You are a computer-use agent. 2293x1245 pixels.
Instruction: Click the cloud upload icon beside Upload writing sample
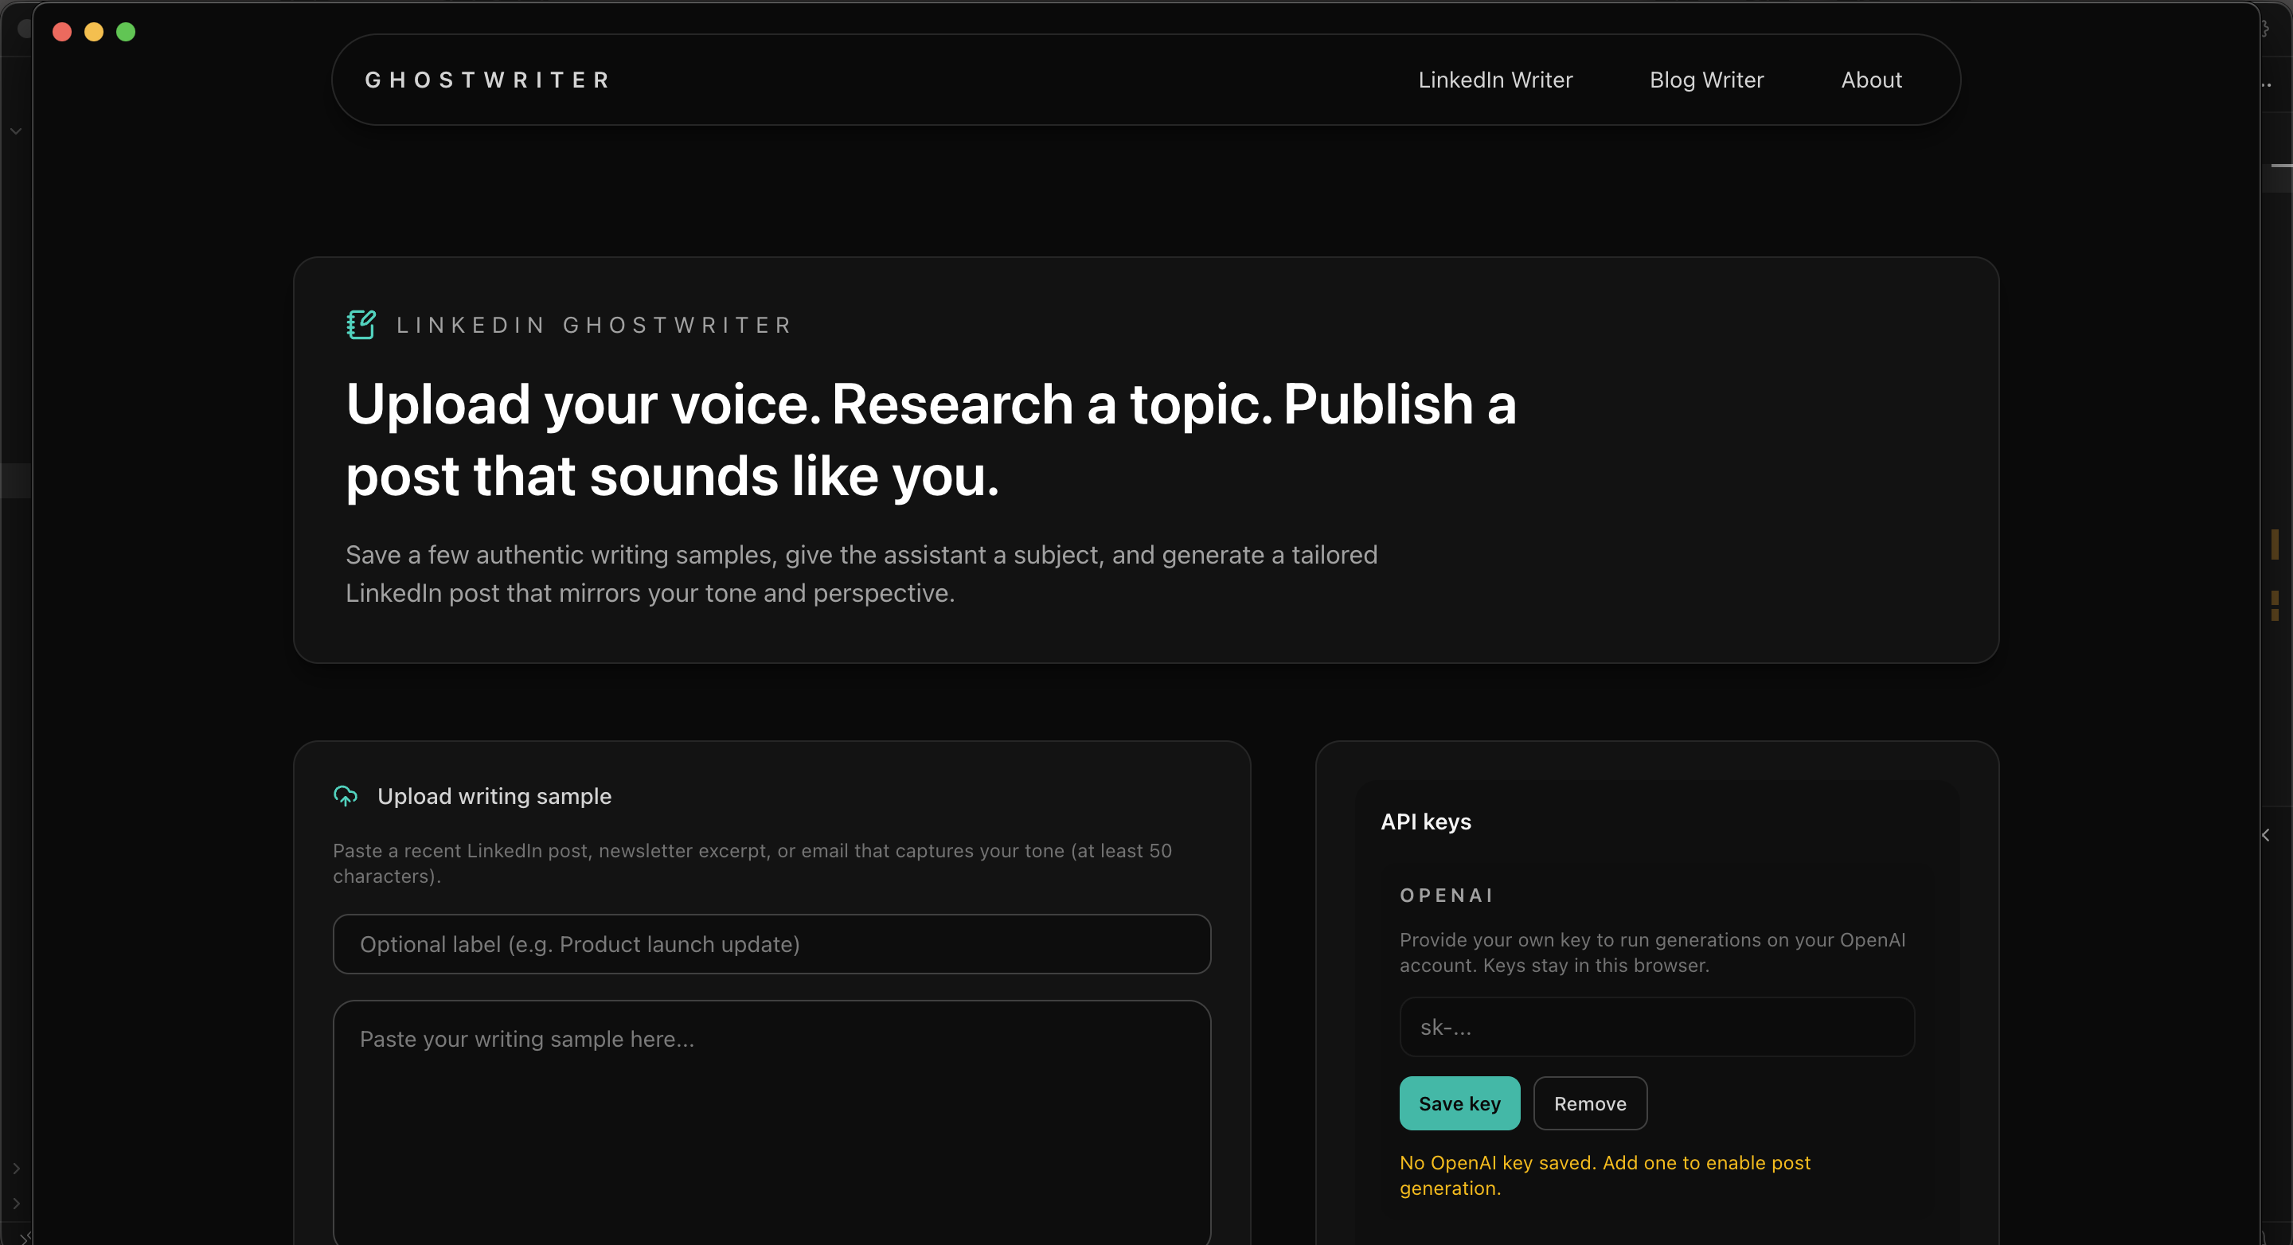coord(346,795)
